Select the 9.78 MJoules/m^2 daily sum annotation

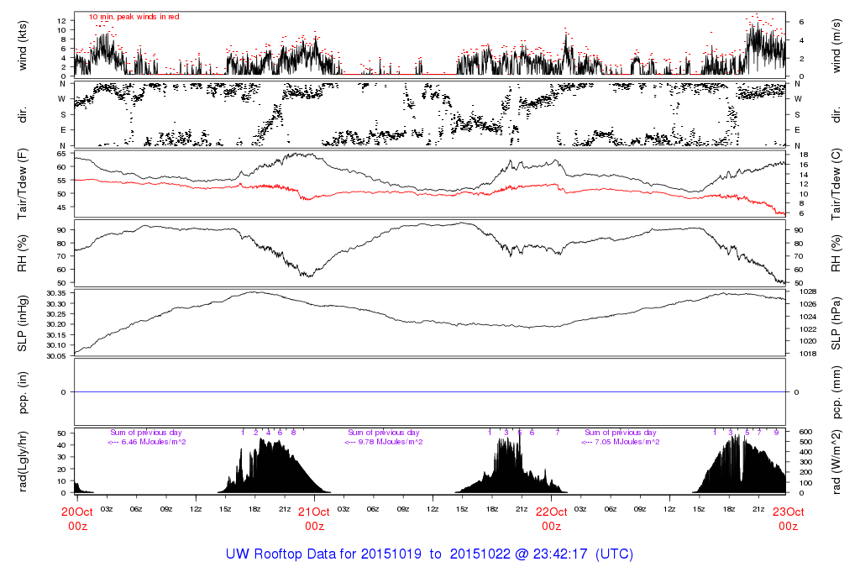point(384,442)
